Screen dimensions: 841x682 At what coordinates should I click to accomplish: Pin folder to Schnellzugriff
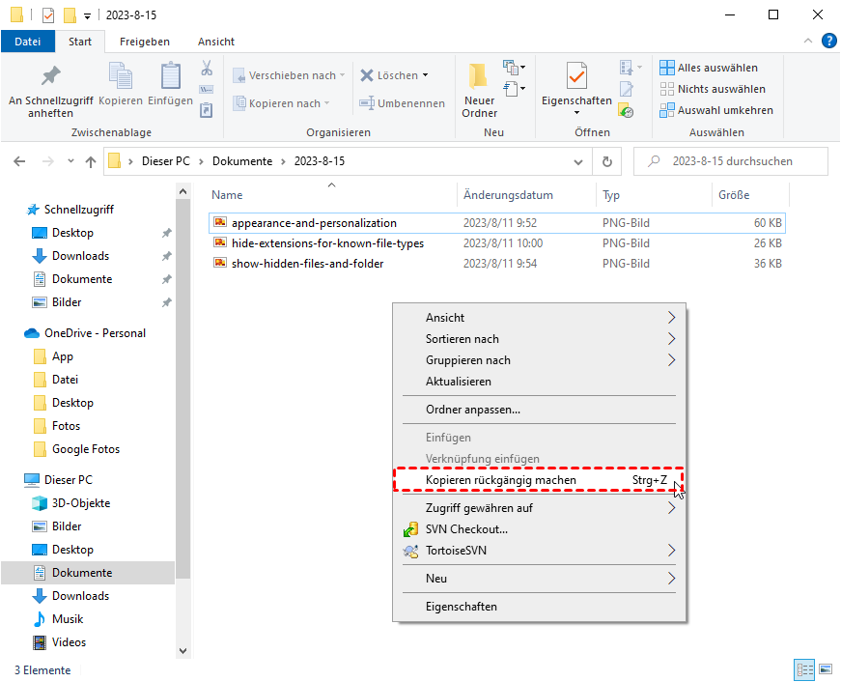50,91
